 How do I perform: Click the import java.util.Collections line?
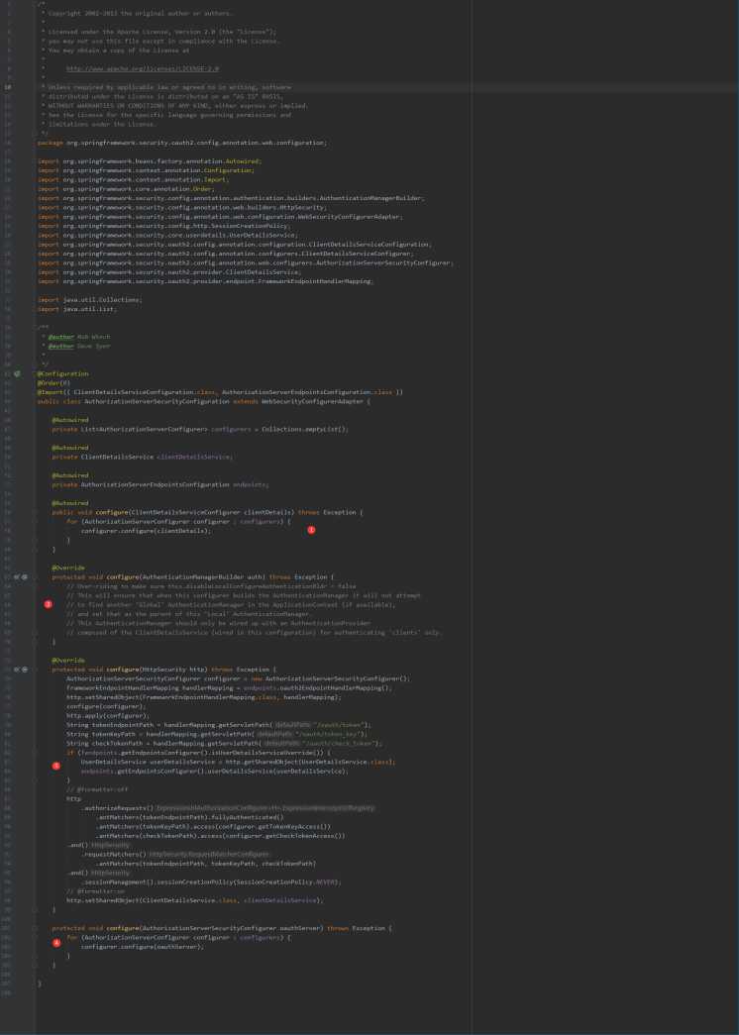[x=90, y=300]
